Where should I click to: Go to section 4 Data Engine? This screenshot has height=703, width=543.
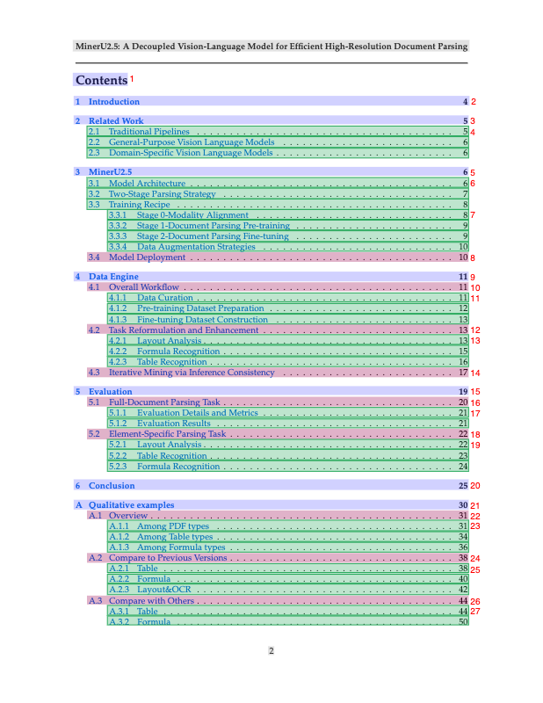[113, 277]
